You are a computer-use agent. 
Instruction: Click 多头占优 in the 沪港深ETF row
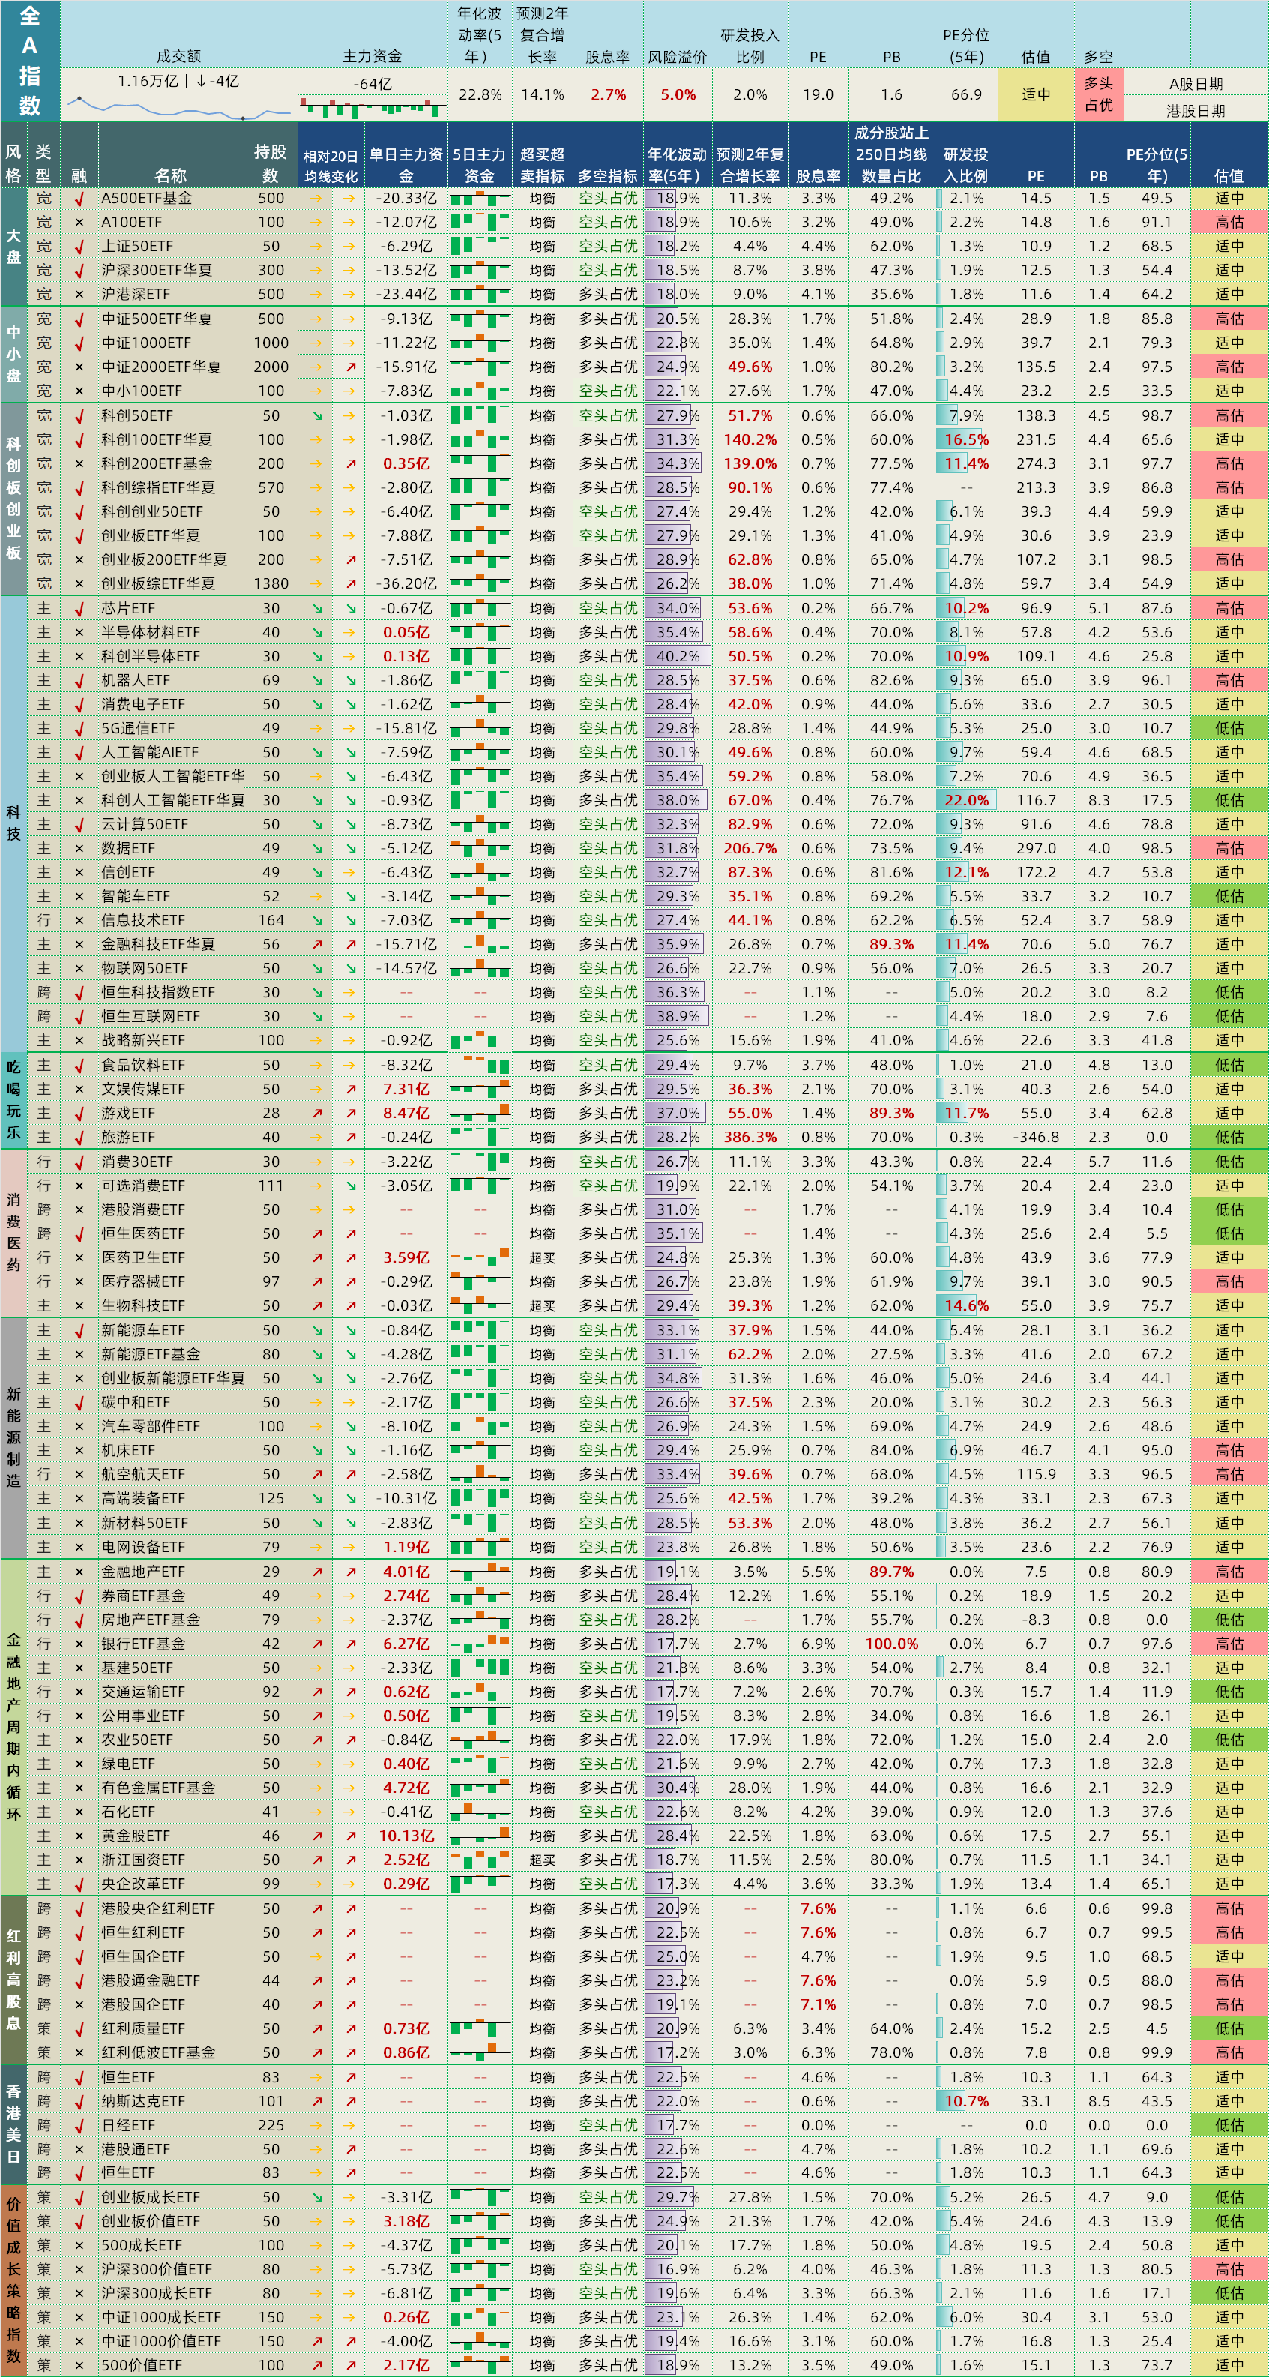[x=608, y=295]
